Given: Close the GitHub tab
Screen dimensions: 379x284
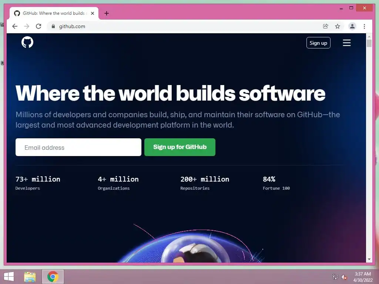Looking at the screenshot, I should (93, 13).
